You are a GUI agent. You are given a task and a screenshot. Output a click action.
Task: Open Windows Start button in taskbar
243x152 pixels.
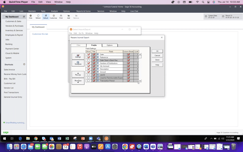[4, 139]
